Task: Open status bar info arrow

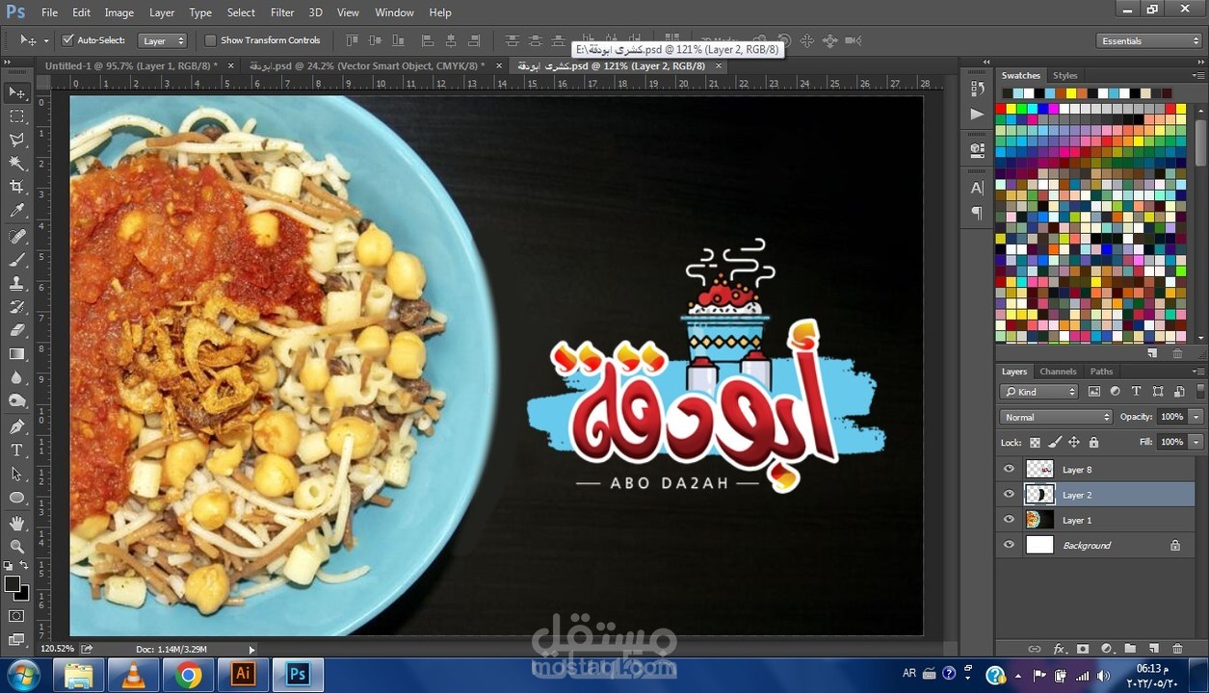Action: (x=252, y=650)
